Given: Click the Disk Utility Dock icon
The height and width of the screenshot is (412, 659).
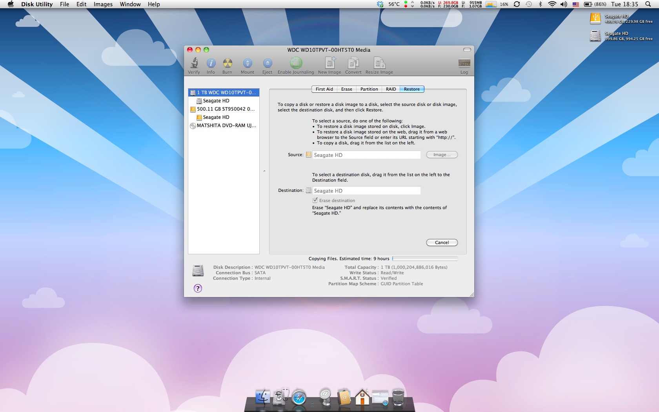Looking at the screenshot, I should [281, 397].
